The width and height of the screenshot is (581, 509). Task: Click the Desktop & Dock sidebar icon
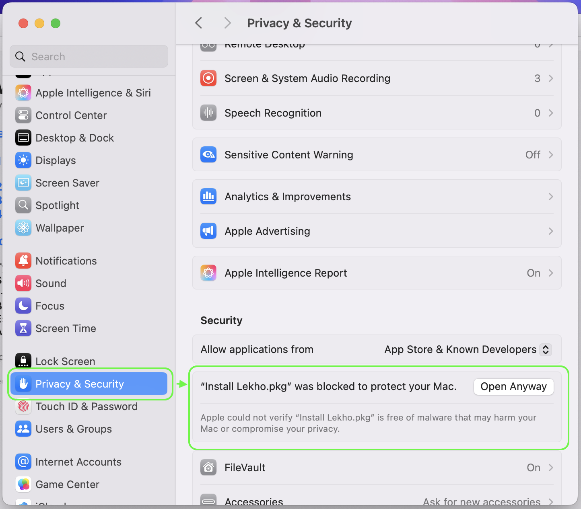23,138
